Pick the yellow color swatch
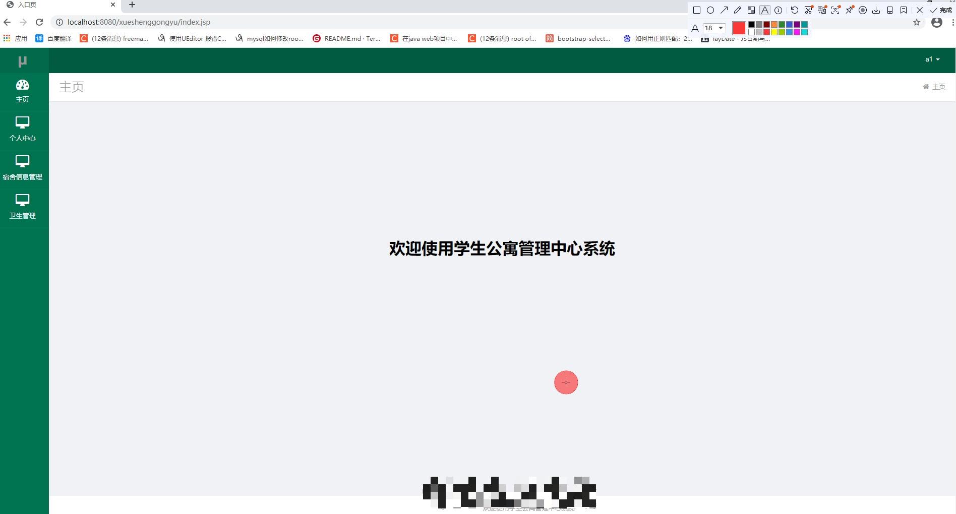The height and width of the screenshot is (514, 956). pyautogui.click(x=774, y=32)
